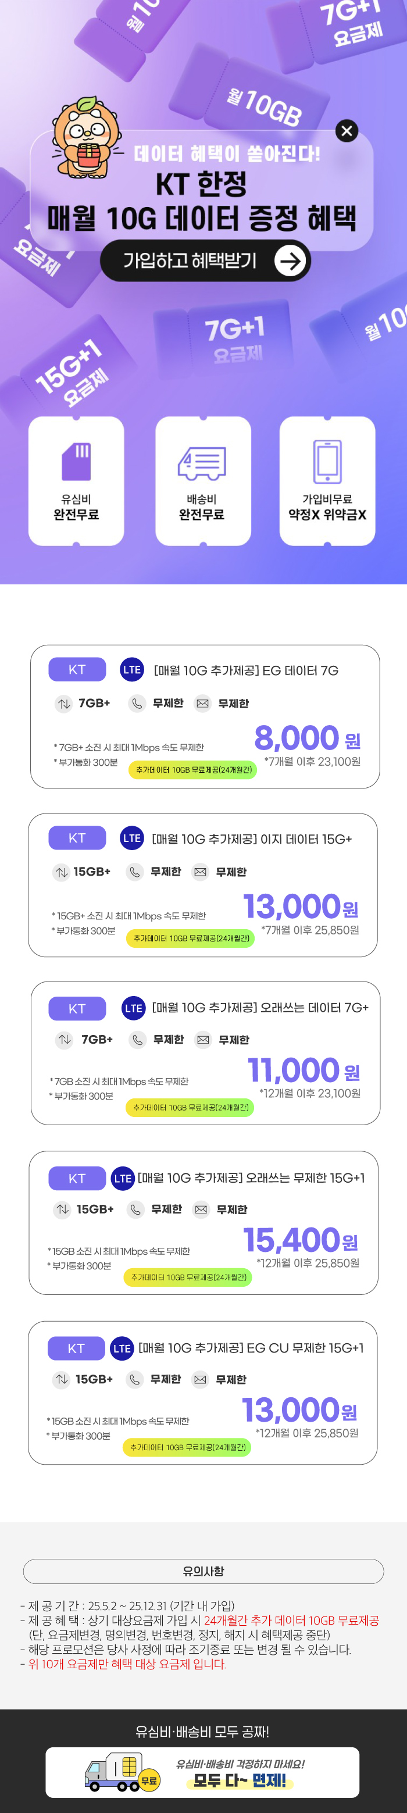Click the 무료 truck icon in bottom banner
407x1813 pixels.
(123, 1773)
